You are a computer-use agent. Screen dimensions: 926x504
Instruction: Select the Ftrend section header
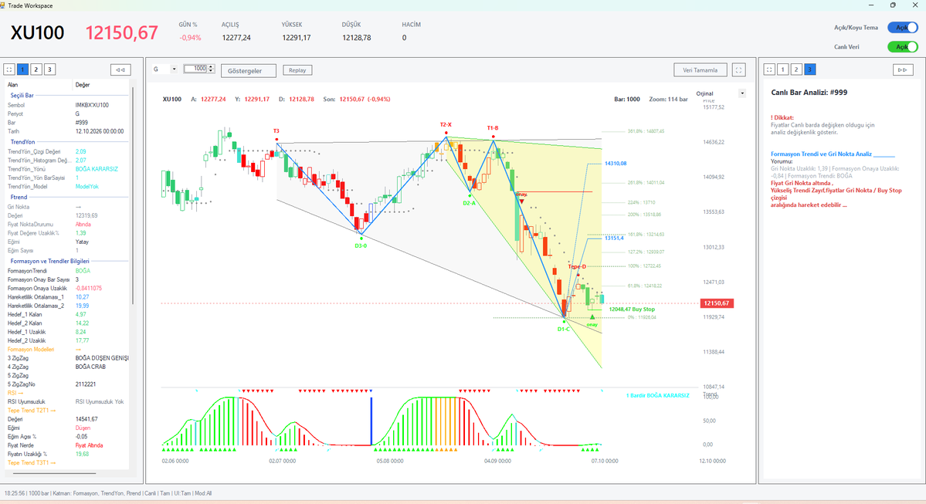point(19,197)
